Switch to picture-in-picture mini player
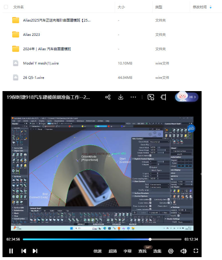The width and height of the screenshot is (222, 260). (151, 97)
